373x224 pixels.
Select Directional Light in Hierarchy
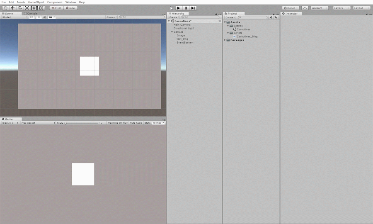(x=184, y=28)
